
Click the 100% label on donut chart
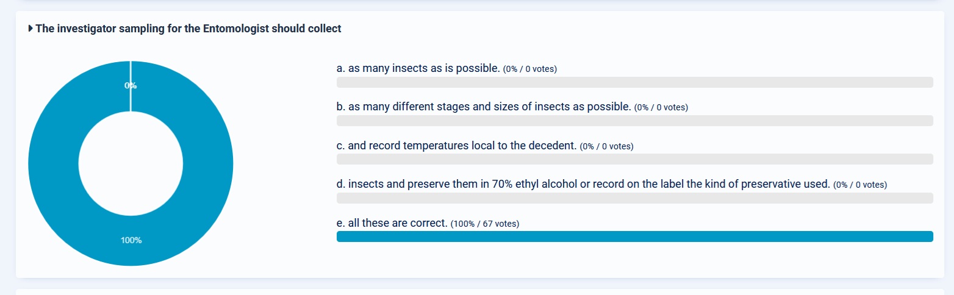pos(131,240)
